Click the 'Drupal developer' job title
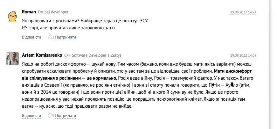 point(53,12)
